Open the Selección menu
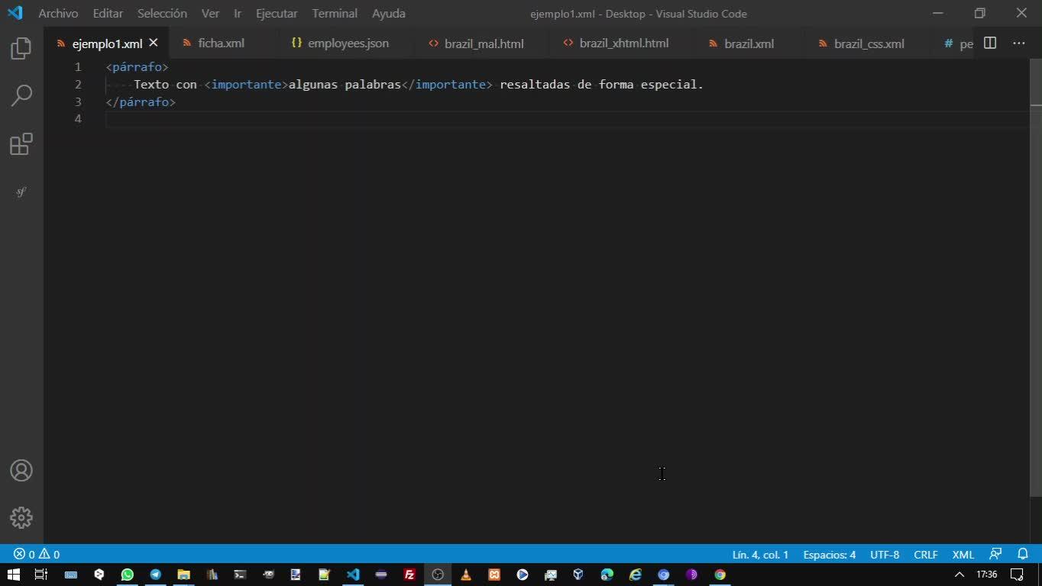1042x586 pixels. pyautogui.click(x=162, y=14)
